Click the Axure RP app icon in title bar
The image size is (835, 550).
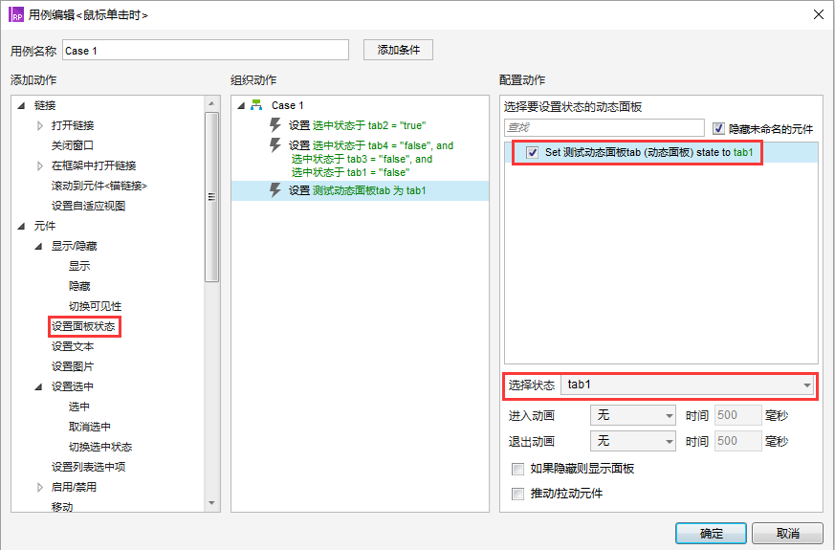point(16,14)
